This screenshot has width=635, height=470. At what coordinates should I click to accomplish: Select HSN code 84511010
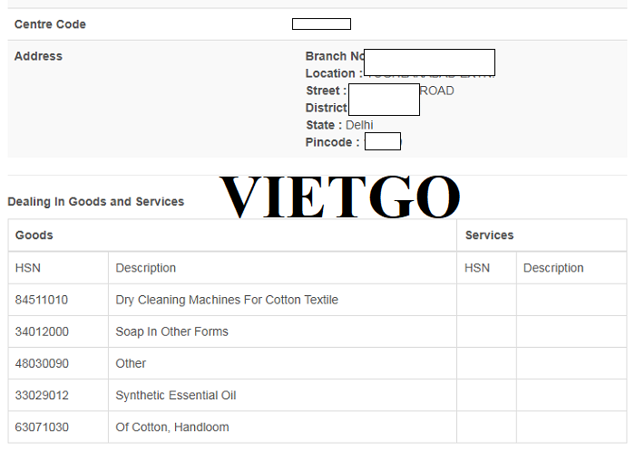pos(42,300)
